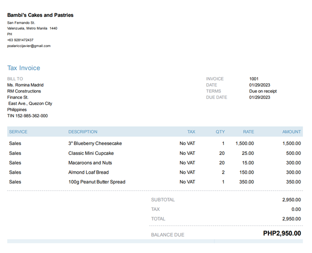Click Valenzuela, Metro Manila 1440 line
The height and width of the screenshot is (253, 312).
tap(32, 28)
